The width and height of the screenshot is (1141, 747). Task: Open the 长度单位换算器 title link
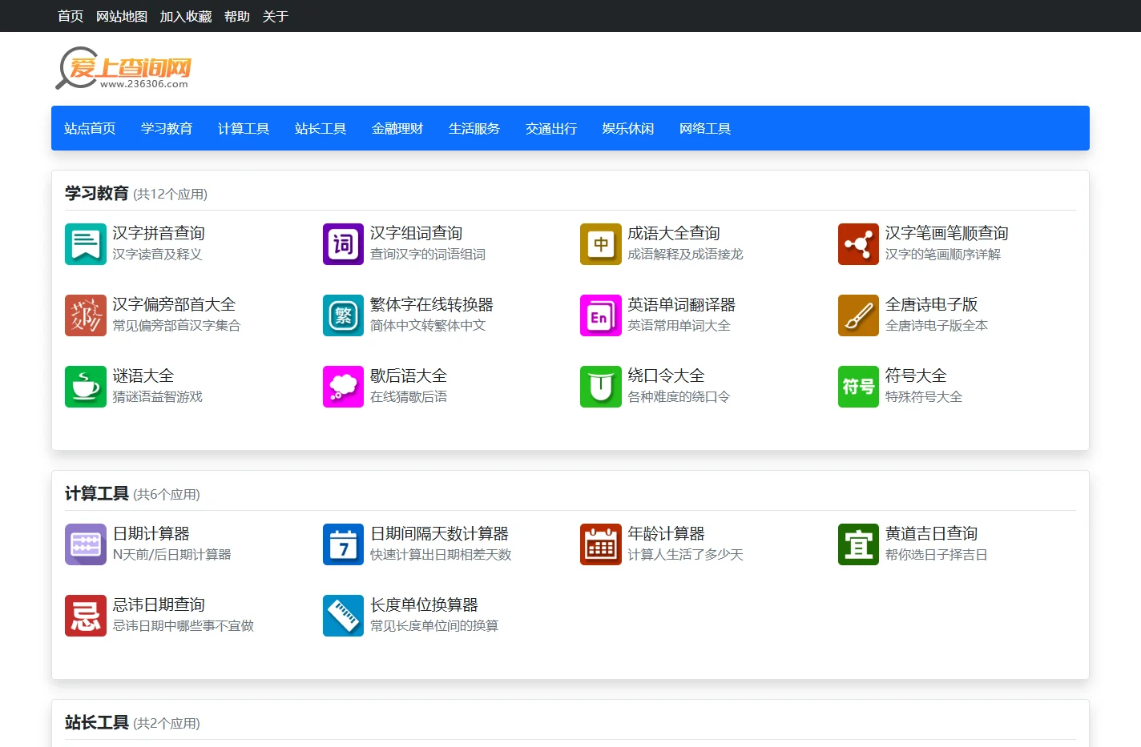click(x=425, y=604)
